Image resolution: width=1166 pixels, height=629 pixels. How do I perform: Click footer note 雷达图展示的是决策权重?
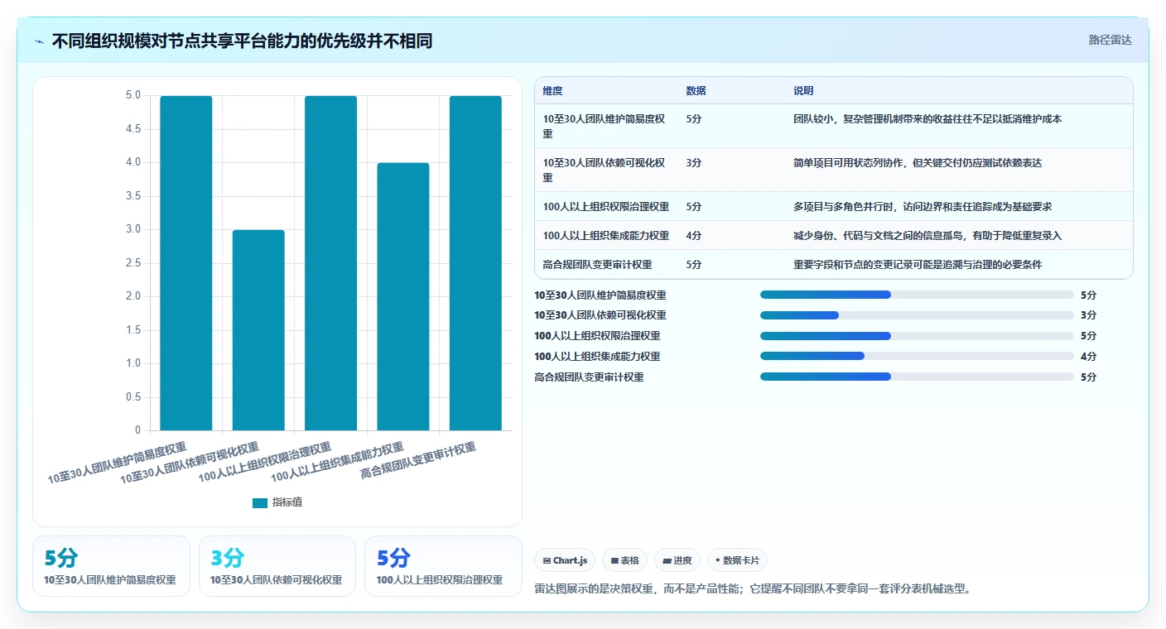[754, 589]
